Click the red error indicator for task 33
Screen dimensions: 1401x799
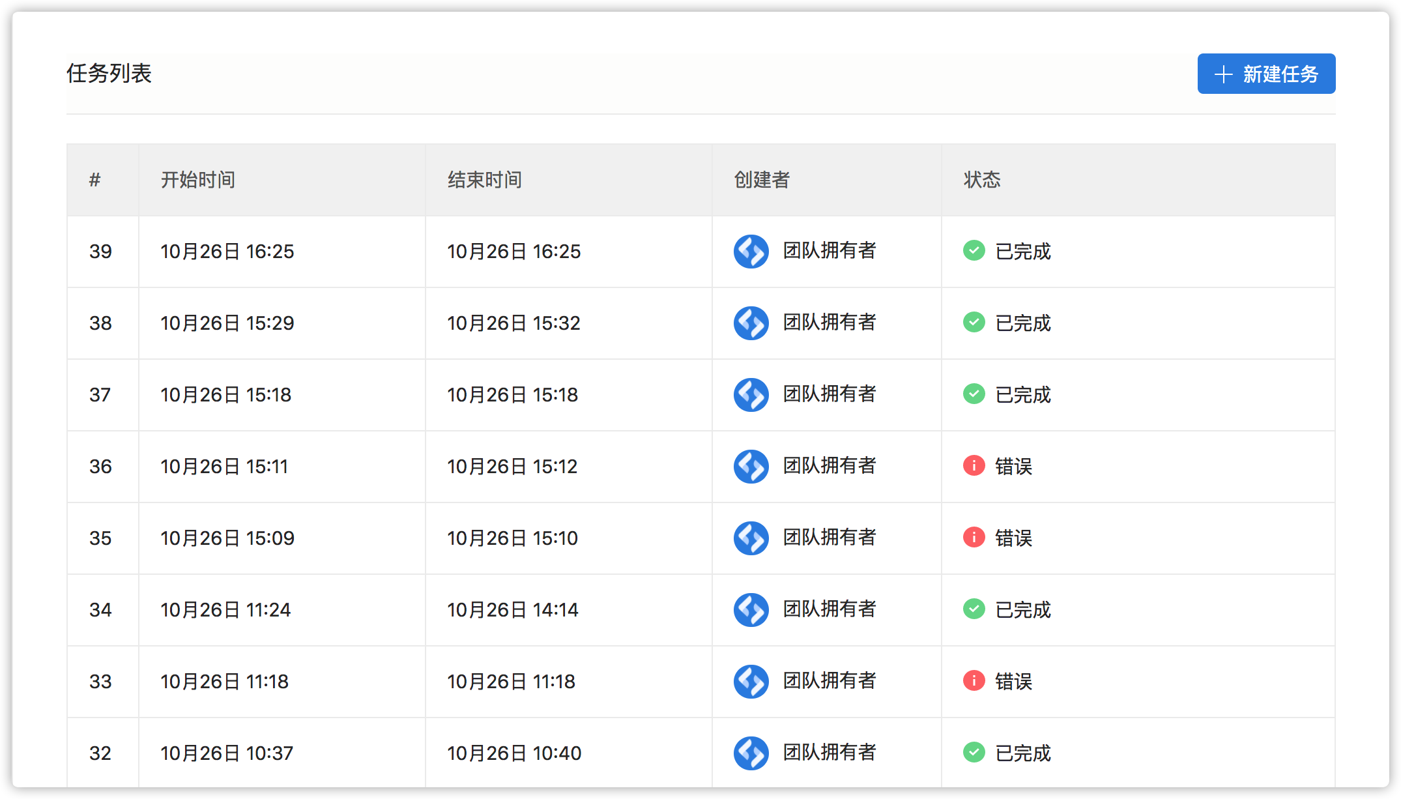pos(974,682)
